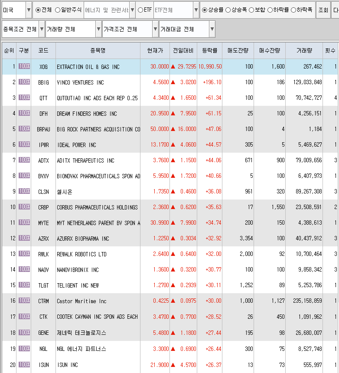This screenshot has height=373, width=339.
Task: Select the 전체 radio button
Action: [38, 10]
